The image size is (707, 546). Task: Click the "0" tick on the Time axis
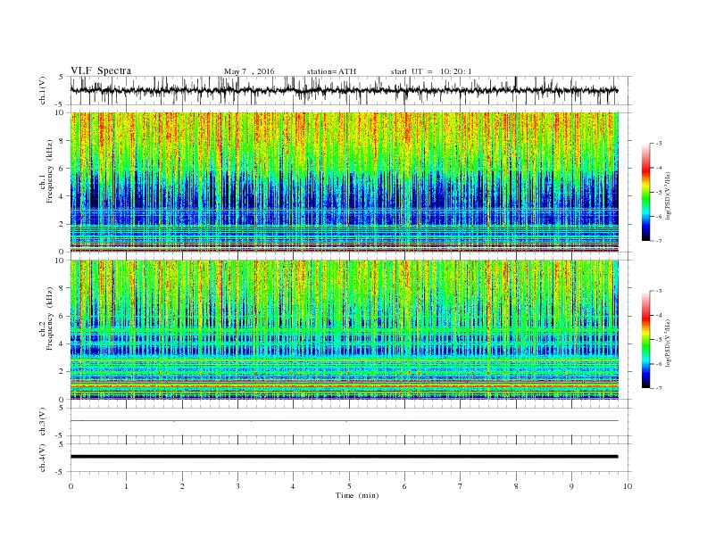(x=71, y=486)
